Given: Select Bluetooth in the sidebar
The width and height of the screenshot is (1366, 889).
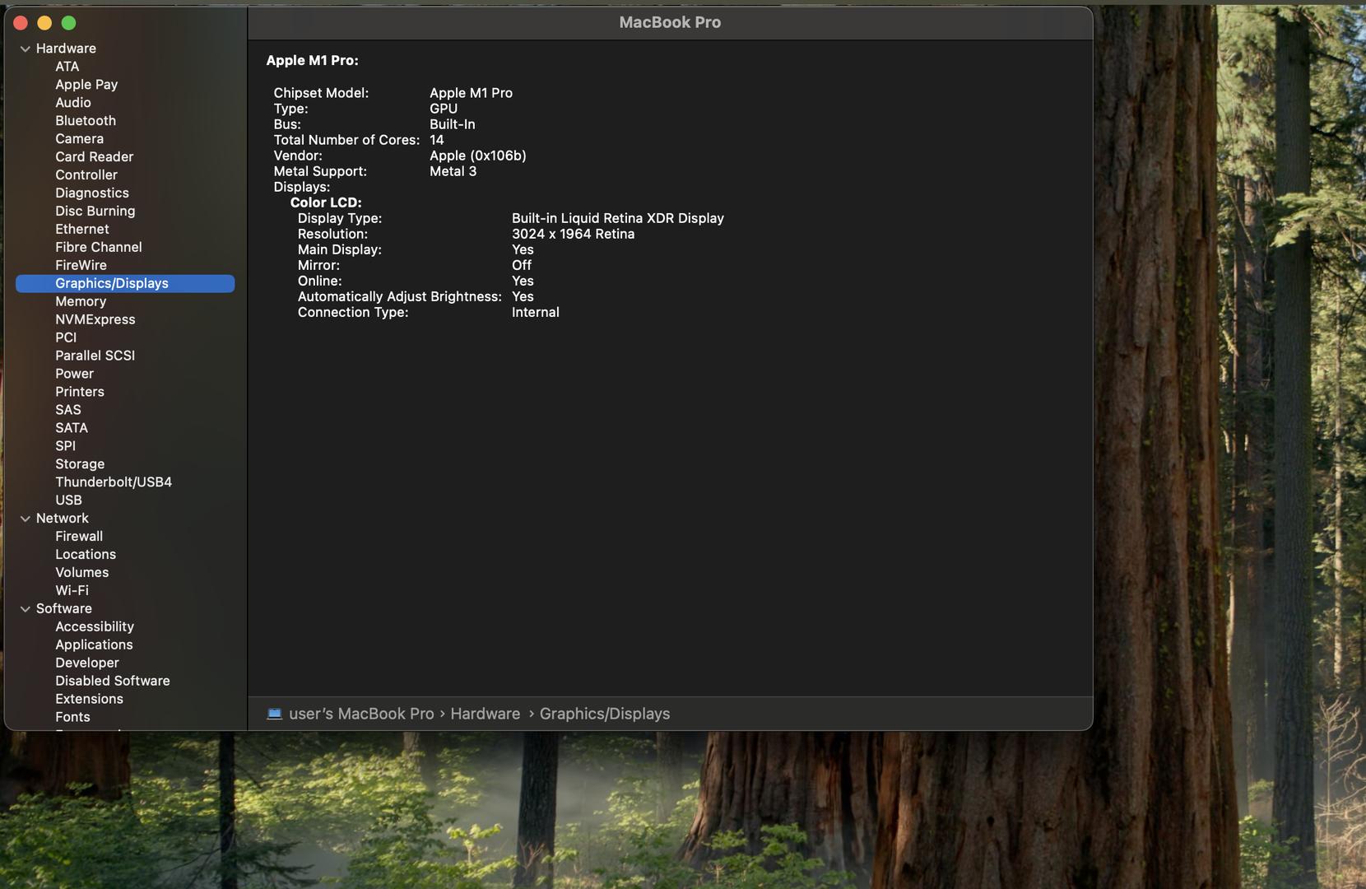Looking at the screenshot, I should coord(86,121).
